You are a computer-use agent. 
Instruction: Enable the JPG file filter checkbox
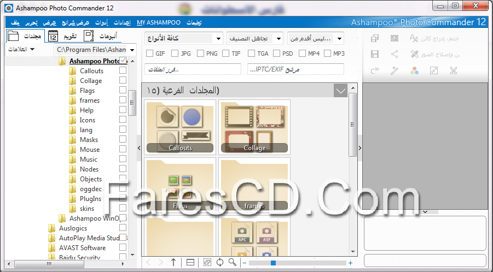tap(175, 54)
